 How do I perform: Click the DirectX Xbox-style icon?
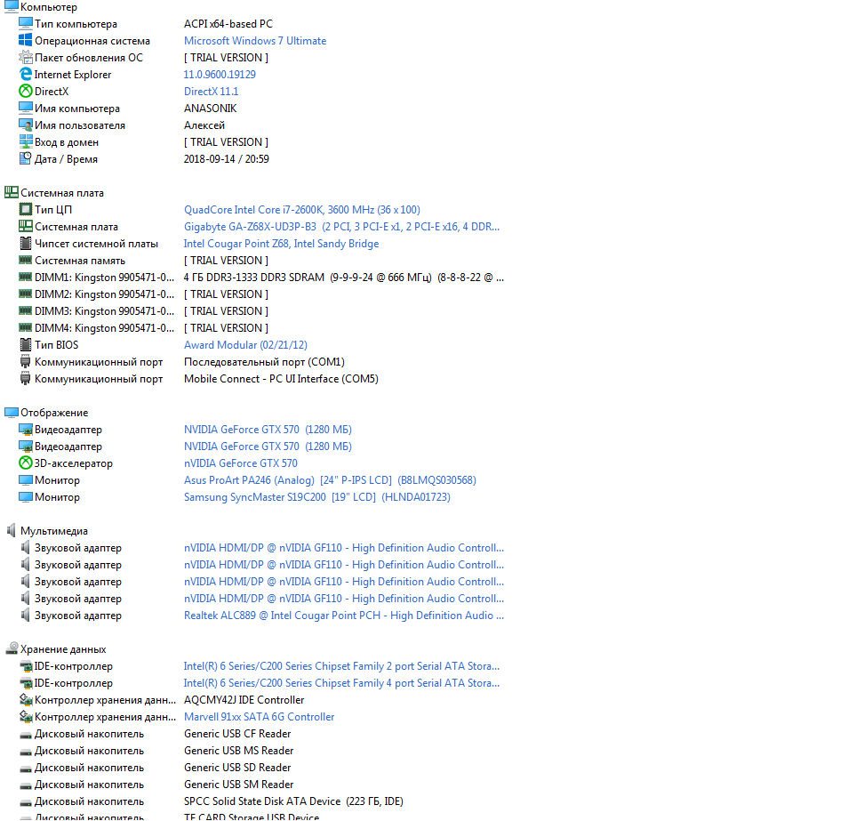[x=26, y=91]
